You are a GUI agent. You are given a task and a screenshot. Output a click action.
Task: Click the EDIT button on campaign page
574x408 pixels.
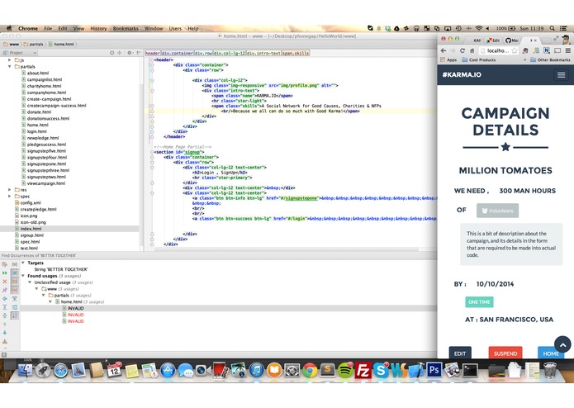pyautogui.click(x=460, y=353)
